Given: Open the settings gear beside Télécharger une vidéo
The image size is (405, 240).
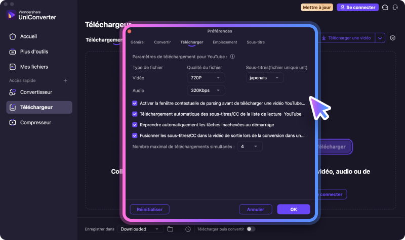Looking at the screenshot, I should click(x=393, y=38).
